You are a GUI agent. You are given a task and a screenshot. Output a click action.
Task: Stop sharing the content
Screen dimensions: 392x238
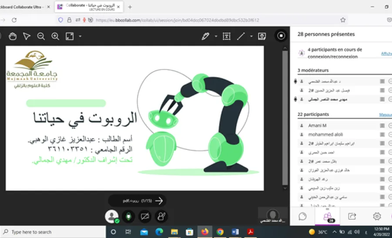pyautogui.click(x=281, y=36)
